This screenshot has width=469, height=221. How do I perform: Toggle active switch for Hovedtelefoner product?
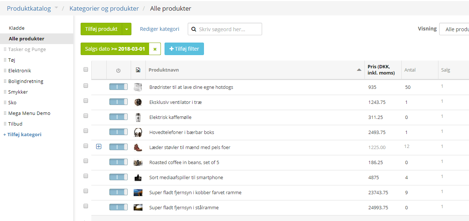click(119, 132)
